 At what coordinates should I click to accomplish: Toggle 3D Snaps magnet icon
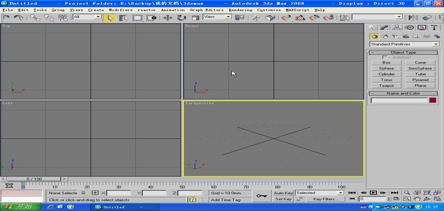click(286, 18)
